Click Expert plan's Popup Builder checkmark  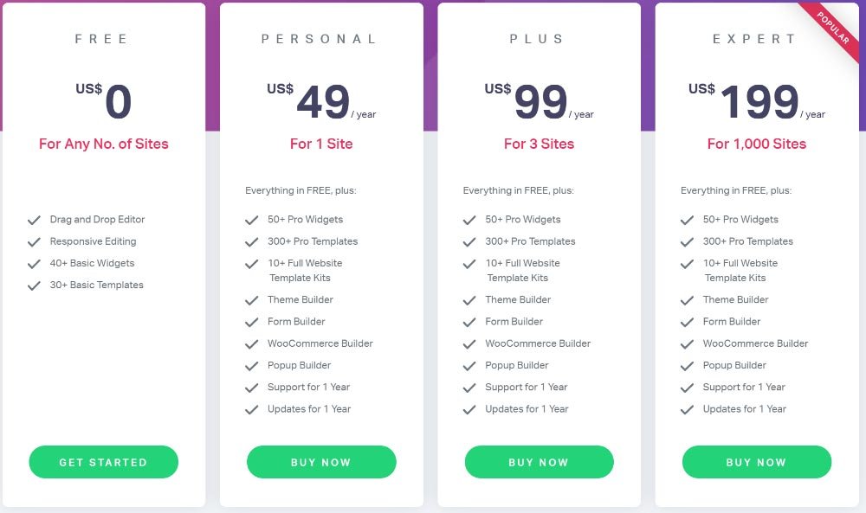(x=687, y=366)
